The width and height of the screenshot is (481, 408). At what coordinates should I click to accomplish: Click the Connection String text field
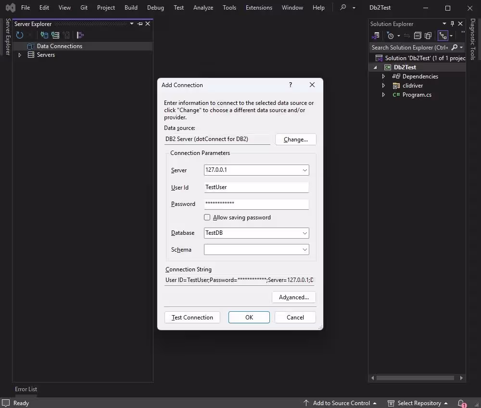[x=239, y=280]
